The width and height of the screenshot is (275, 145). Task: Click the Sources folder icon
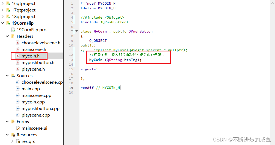[13, 76]
